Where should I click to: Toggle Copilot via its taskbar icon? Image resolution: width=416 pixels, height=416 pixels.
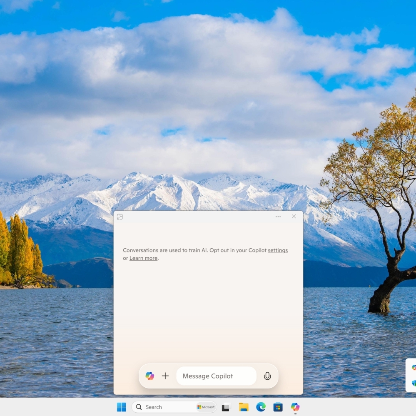click(x=295, y=407)
